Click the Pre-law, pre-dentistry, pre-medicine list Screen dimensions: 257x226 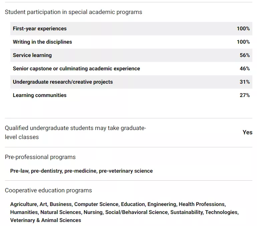[81, 171]
